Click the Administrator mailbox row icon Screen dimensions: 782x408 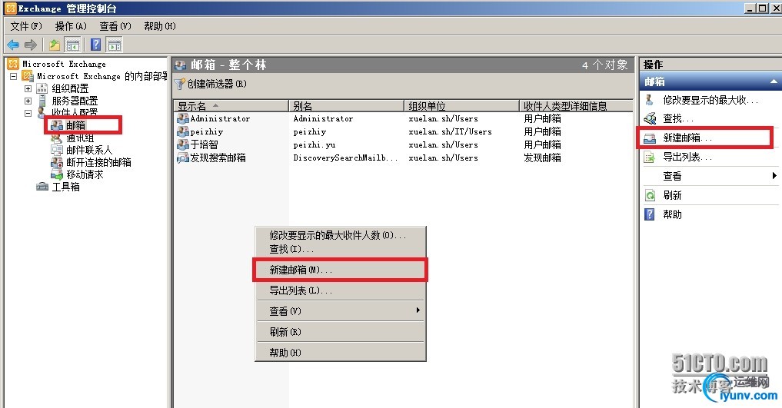click(182, 118)
